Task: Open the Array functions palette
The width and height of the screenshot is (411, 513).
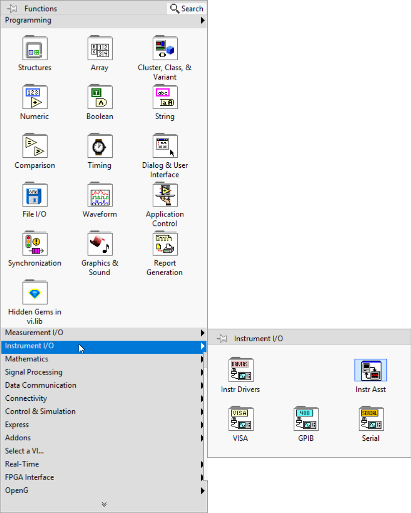Action: (x=100, y=48)
